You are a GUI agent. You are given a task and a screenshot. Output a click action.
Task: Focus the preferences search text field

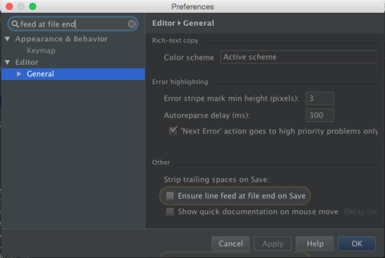pos(73,24)
